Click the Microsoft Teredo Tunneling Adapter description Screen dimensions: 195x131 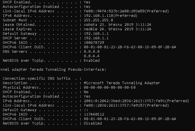[122, 83]
